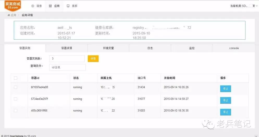This screenshot has height=137, width=259.
Task: Click container id 5734ed3e297f
Action: pyautogui.click(x=40, y=99)
